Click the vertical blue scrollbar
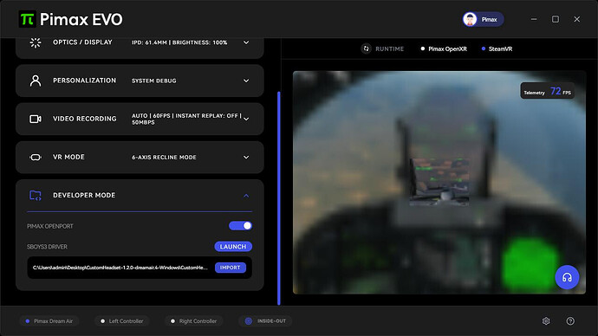This screenshot has height=336, width=598. [279, 198]
